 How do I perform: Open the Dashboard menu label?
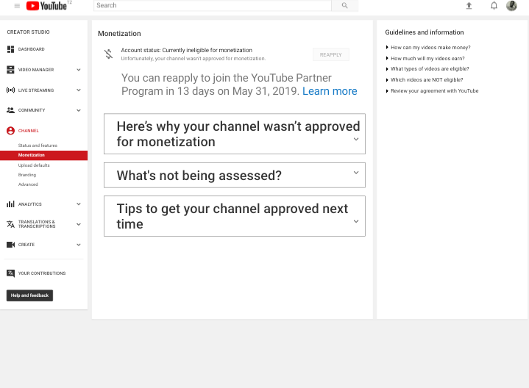coord(32,49)
